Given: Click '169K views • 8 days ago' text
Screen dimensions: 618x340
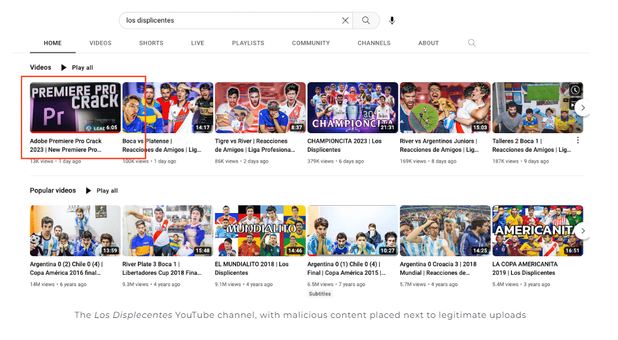Looking at the screenshot, I should pyautogui.click(x=428, y=161).
